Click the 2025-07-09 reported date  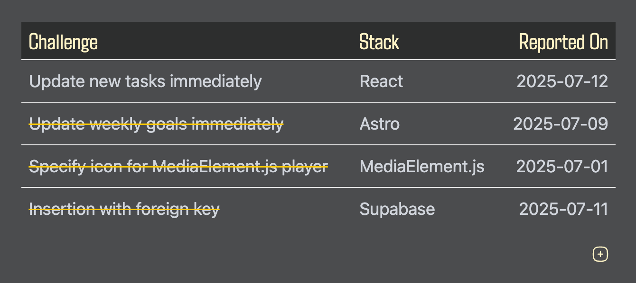point(561,124)
